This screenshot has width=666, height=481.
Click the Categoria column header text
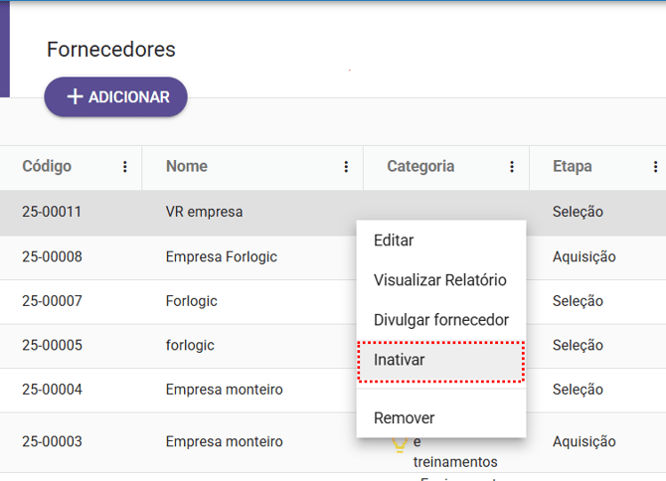[x=420, y=166]
